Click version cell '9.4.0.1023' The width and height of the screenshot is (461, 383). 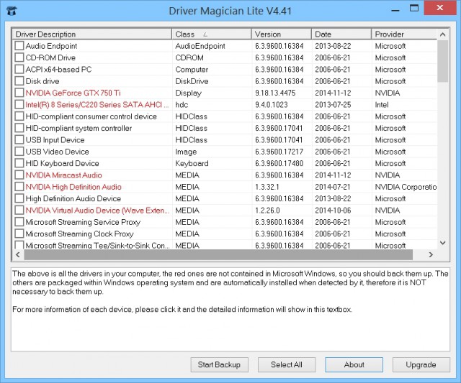tap(272, 105)
